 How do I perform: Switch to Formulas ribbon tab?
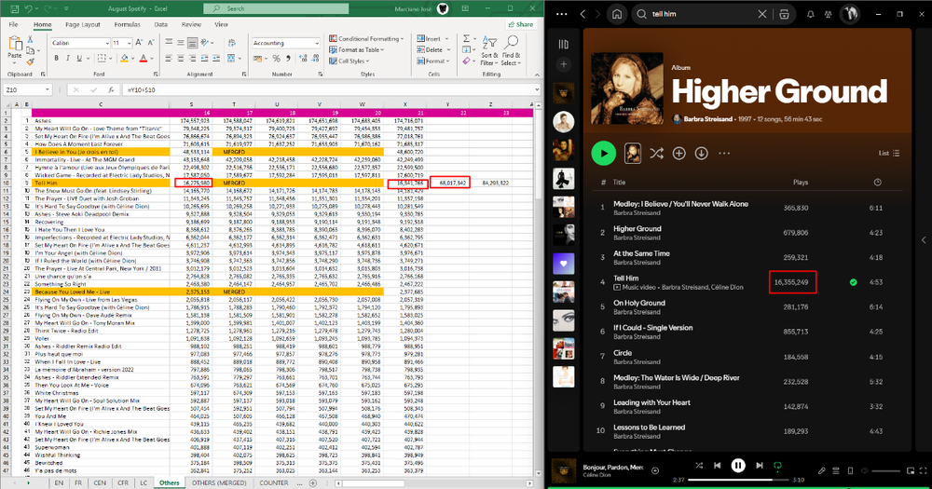coord(127,25)
